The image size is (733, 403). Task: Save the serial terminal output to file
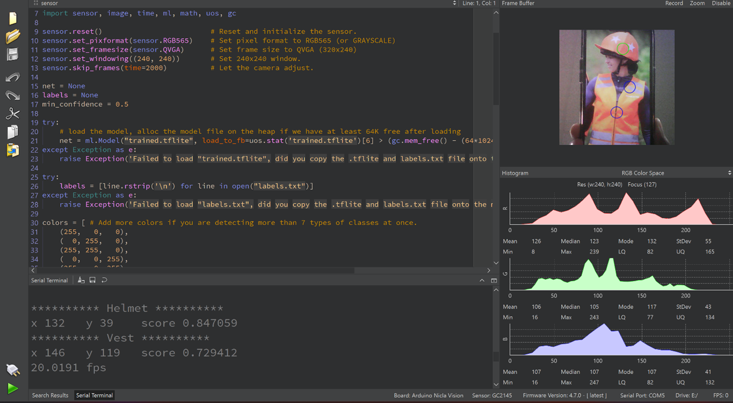click(x=92, y=281)
